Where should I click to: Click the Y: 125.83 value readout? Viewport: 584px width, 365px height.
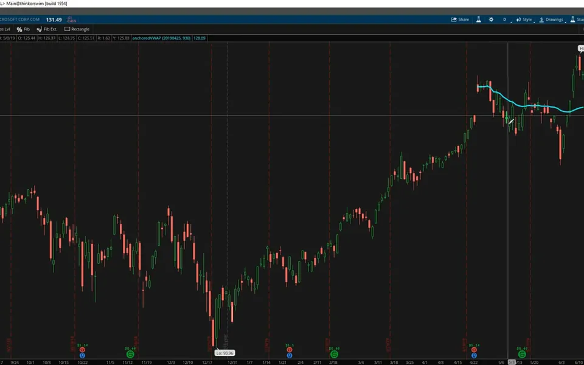pyautogui.click(x=121, y=38)
